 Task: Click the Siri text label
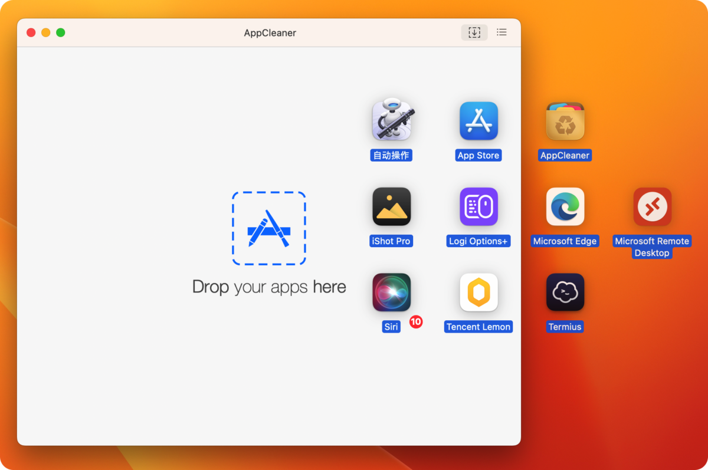391,327
